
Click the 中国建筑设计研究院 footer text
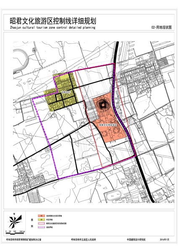136,239
